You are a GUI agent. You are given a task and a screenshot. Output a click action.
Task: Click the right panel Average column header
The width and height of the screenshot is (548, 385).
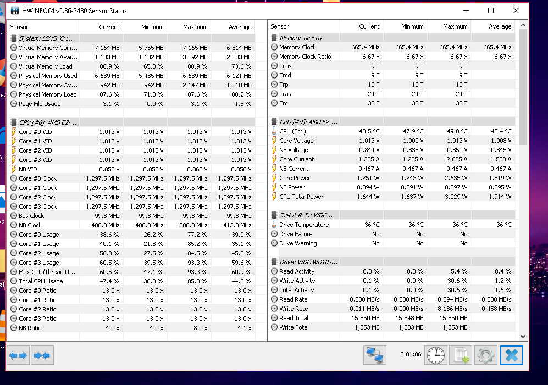(x=493, y=26)
